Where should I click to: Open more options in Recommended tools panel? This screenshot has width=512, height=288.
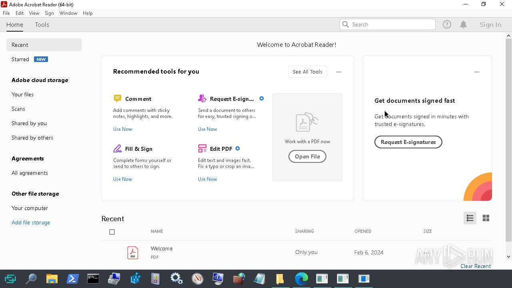tap(339, 72)
